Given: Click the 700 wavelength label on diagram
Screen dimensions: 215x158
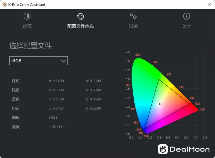Looking at the screenshot, I should (x=202, y=110).
